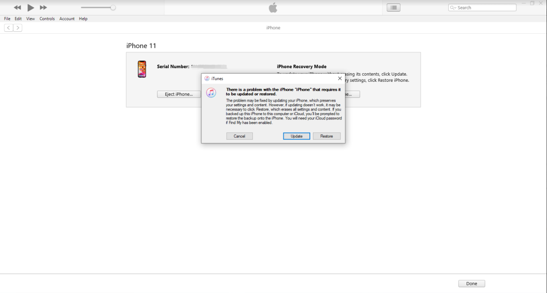Go back with the left arrow button
Image resolution: width=547 pixels, height=293 pixels.
pos(9,28)
